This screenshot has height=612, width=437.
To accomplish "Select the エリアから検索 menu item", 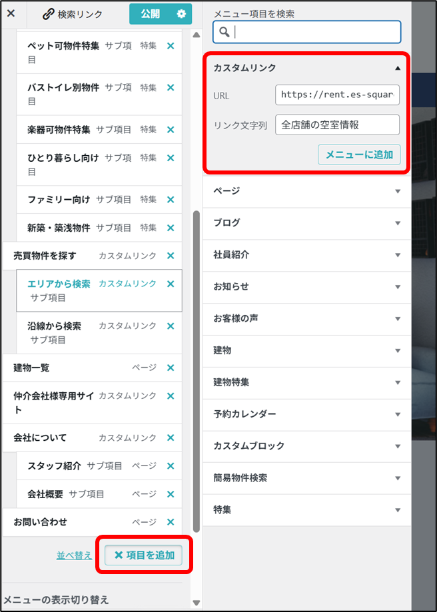I will pos(59,284).
